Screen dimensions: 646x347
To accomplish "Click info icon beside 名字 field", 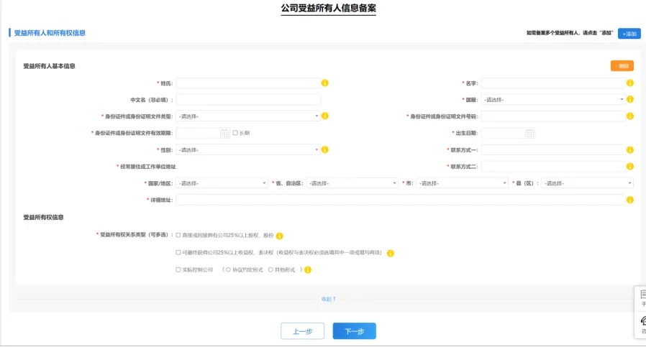I will [x=630, y=83].
